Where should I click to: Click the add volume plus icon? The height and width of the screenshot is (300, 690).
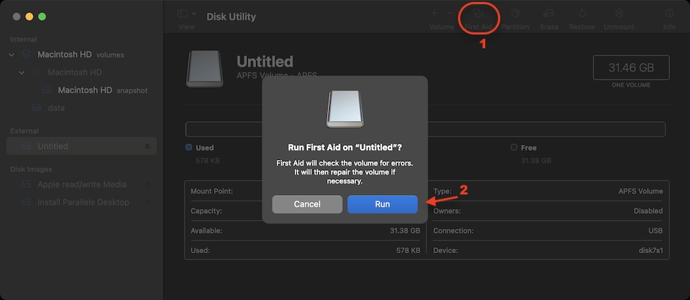pos(434,13)
